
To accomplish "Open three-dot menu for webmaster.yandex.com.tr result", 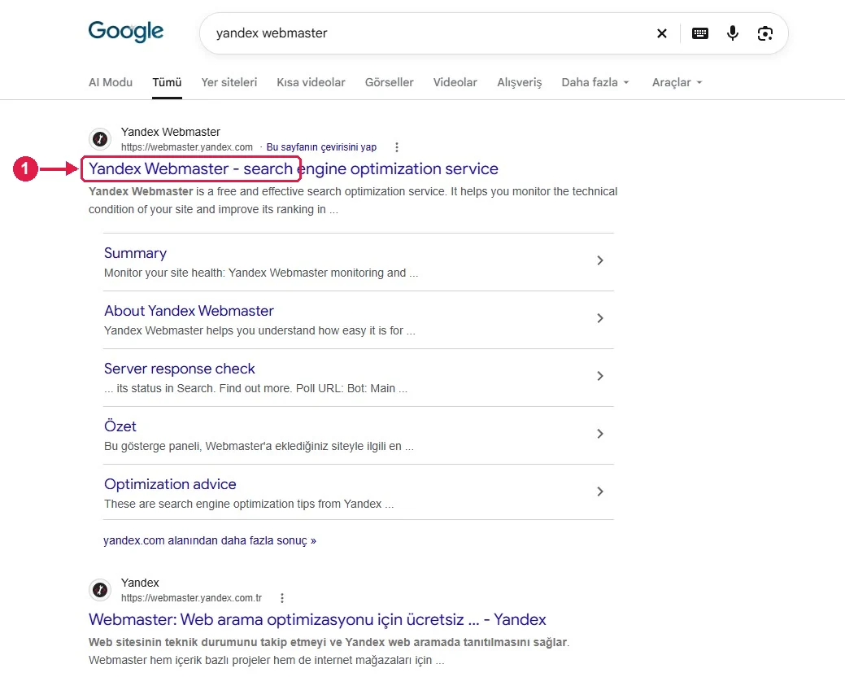I will 282,597.
